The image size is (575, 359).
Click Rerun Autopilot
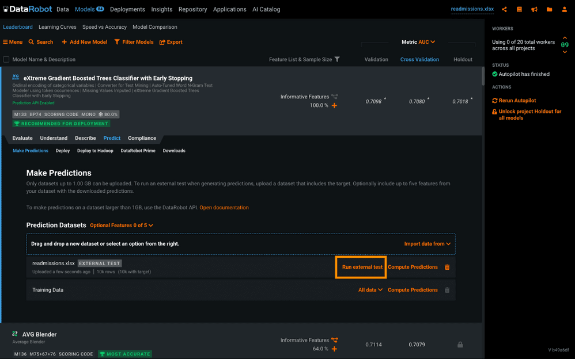point(514,100)
